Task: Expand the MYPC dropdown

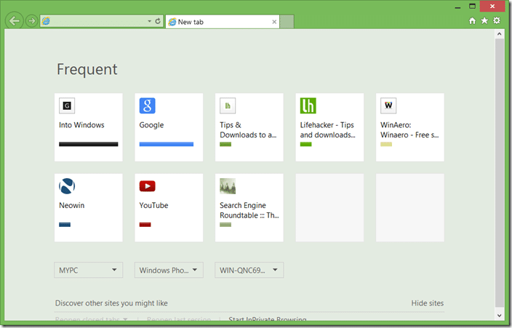Action: pyautogui.click(x=89, y=270)
